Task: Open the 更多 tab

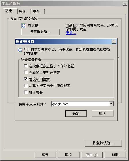Action: coord(38,11)
